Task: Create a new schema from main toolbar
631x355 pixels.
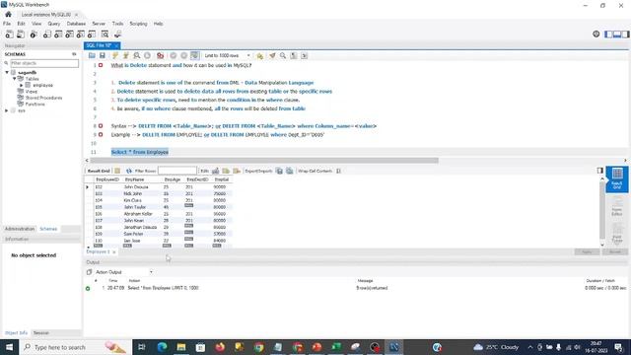Action: click(x=46, y=35)
